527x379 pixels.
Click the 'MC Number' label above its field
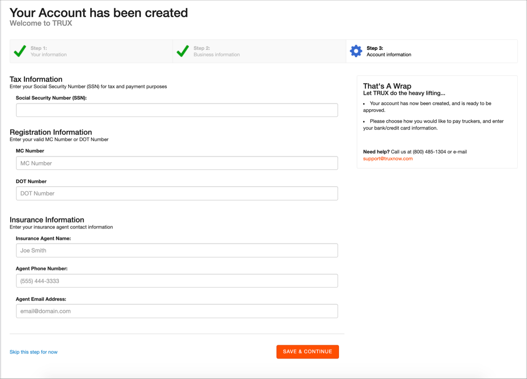30,151
